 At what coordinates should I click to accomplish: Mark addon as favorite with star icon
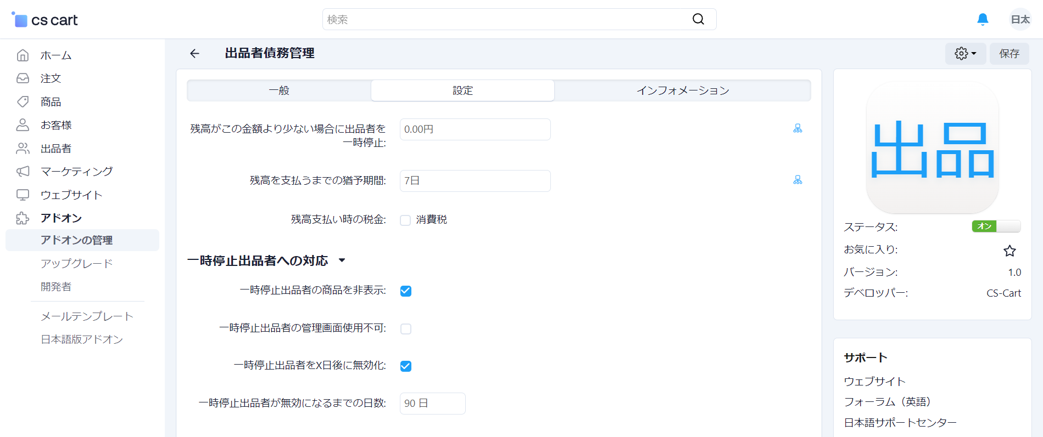click(x=1009, y=251)
